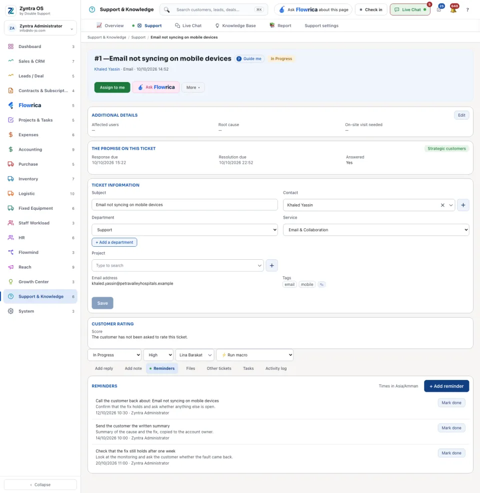The height and width of the screenshot is (493, 480).
Task: Toggle Live Chat availability button
Action: click(x=410, y=10)
